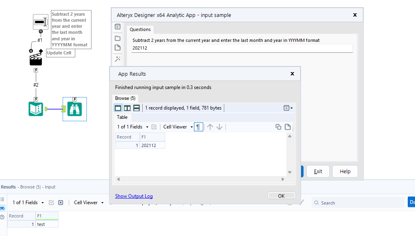Select the Browse binoculars tool on canvas
The height and width of the screenshot is (236, 415).
[75, 109]
